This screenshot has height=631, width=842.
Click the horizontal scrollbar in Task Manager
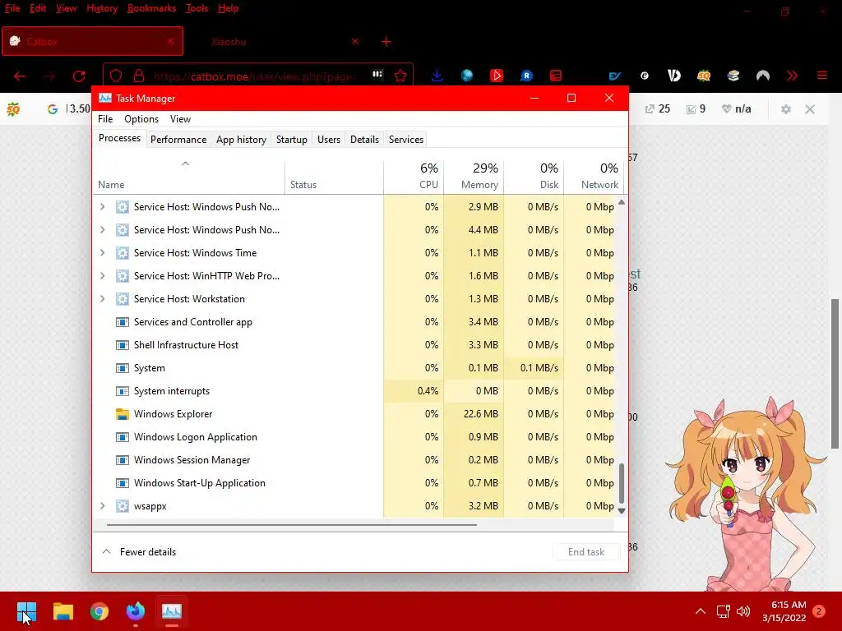click(292, 525)
